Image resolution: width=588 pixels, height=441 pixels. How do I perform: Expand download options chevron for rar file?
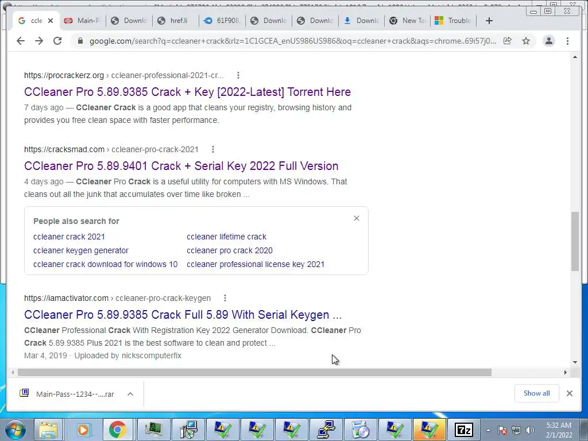pos(130,394)
